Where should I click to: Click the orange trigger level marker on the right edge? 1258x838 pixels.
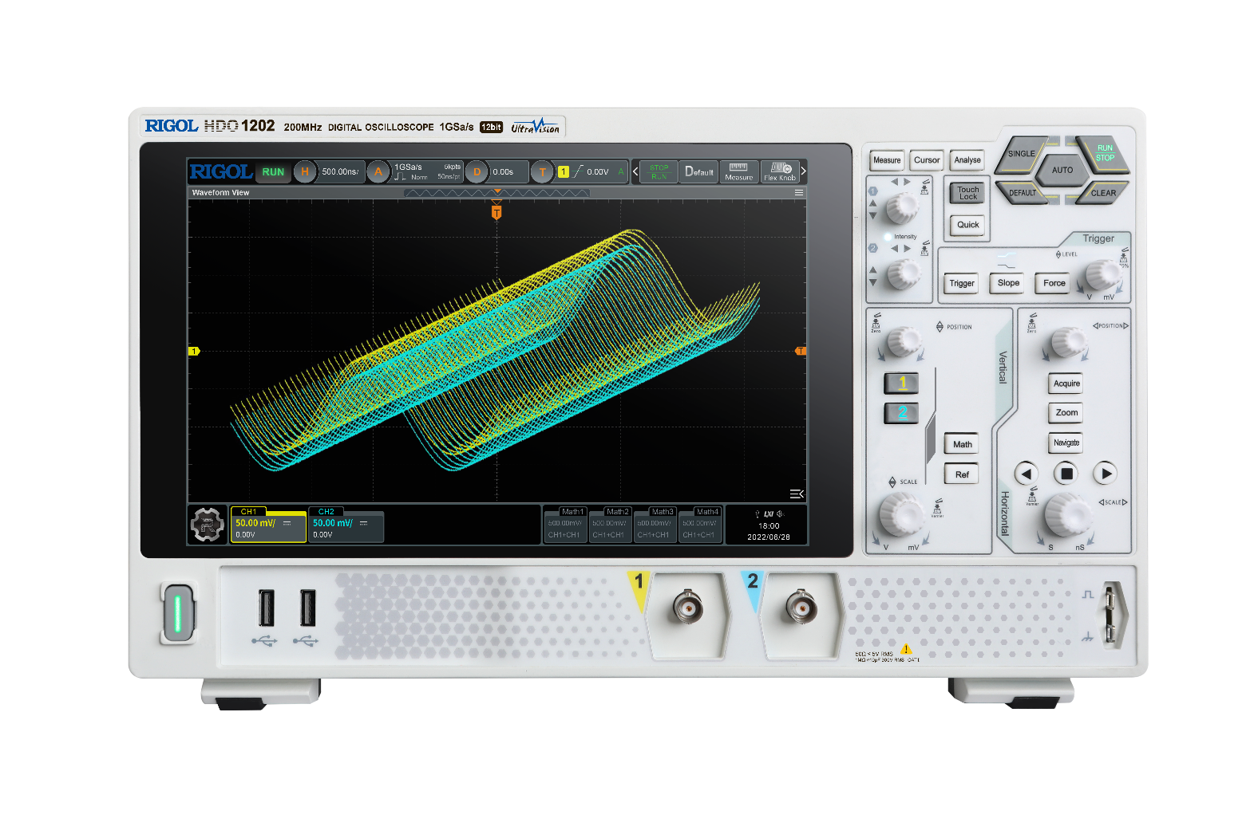point(801,351)
